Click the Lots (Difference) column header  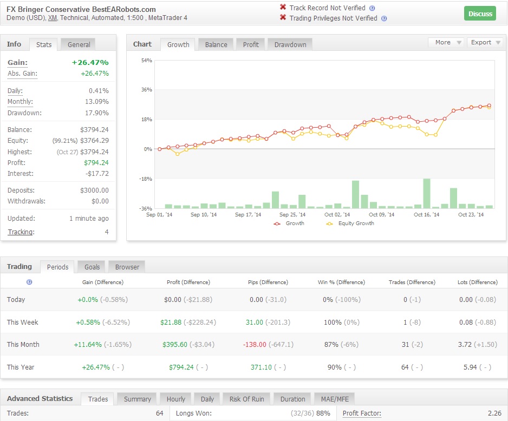[478, 282]
